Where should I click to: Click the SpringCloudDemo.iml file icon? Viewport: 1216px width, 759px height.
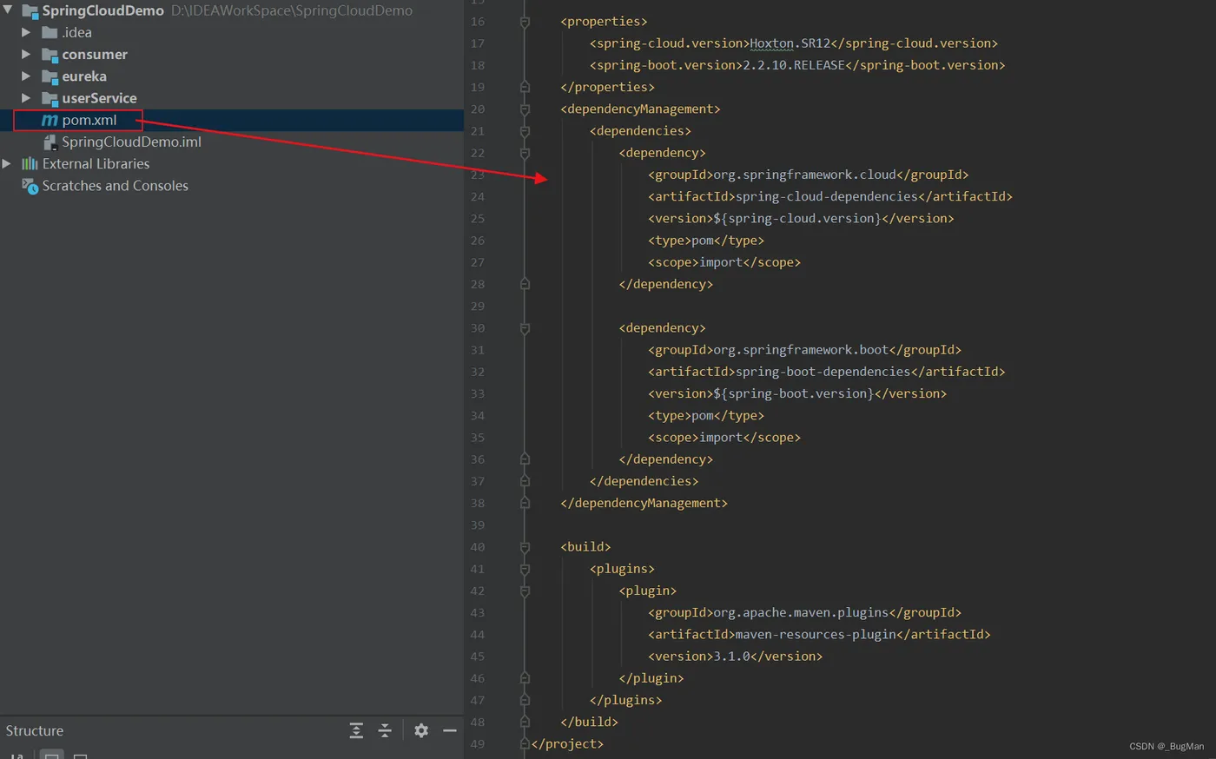click(x=50, y=142)
